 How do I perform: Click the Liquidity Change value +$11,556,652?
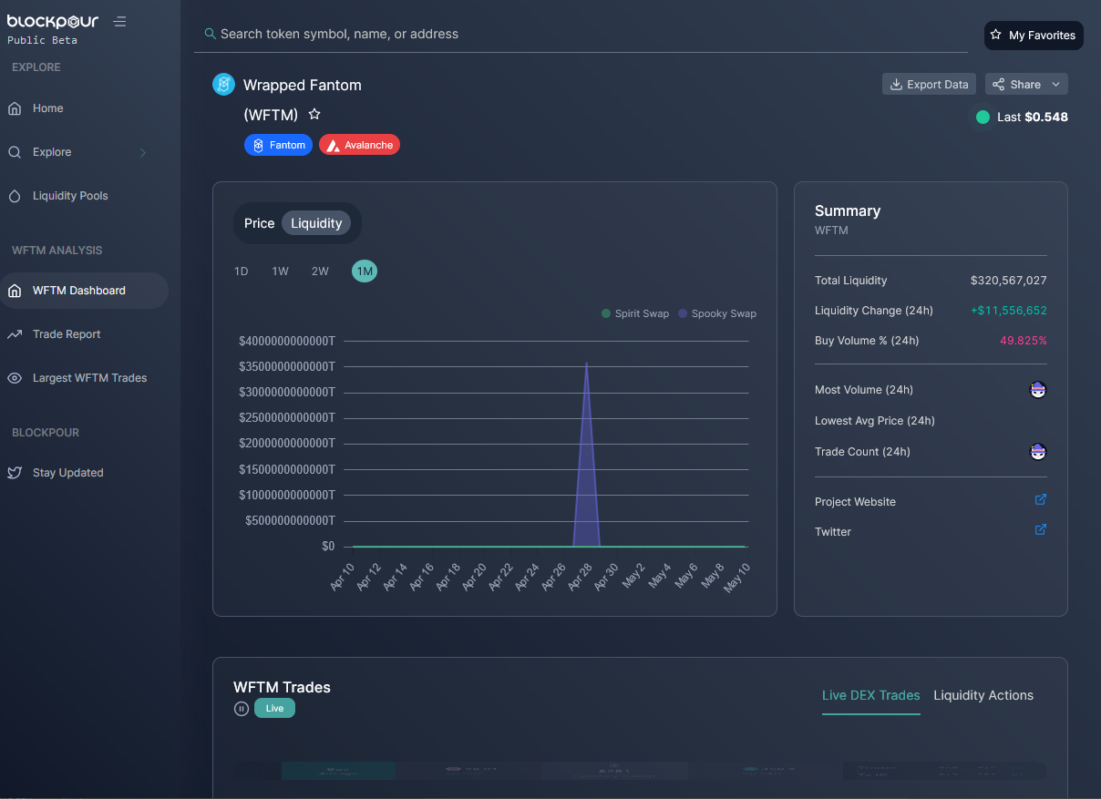[1008, 311]
